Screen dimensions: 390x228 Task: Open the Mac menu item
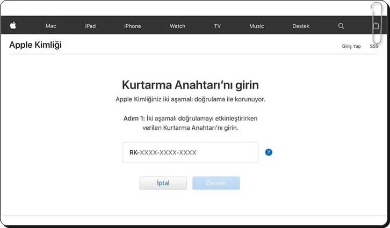50,26
